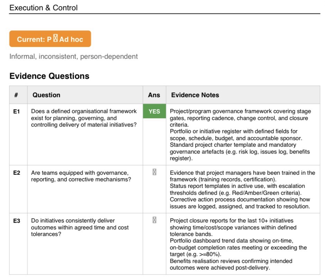This screenshot has height=280, width=325.
Task: Select the green YES answer cell for E1
Action: [x=154, y=111]
